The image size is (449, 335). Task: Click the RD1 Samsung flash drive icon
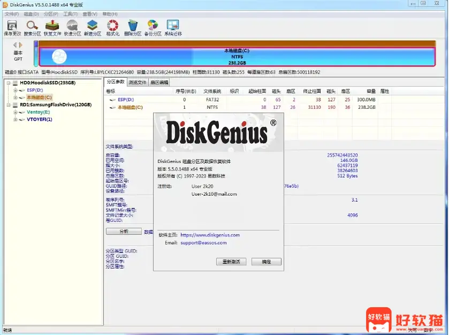16,105
